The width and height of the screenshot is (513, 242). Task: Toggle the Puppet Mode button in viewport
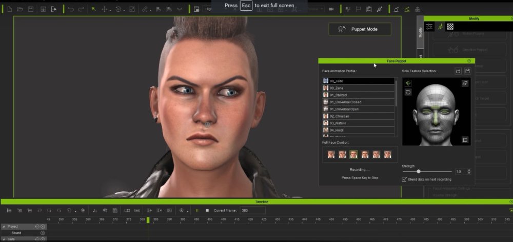point(360,29)
